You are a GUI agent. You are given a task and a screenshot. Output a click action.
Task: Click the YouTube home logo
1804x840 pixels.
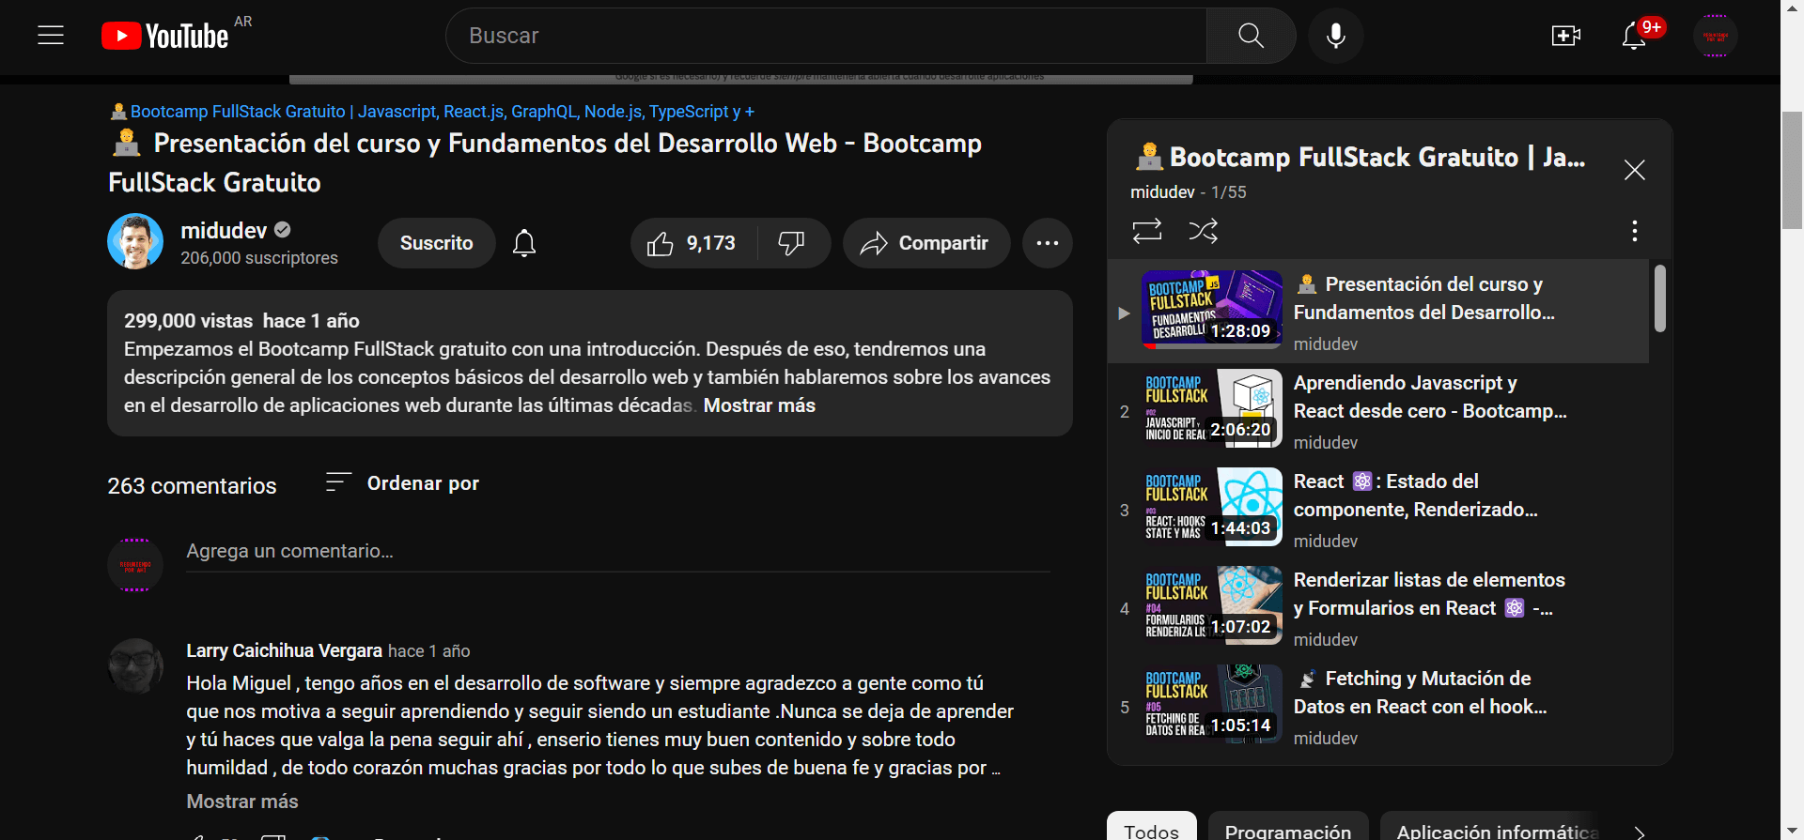pos(166,36)
